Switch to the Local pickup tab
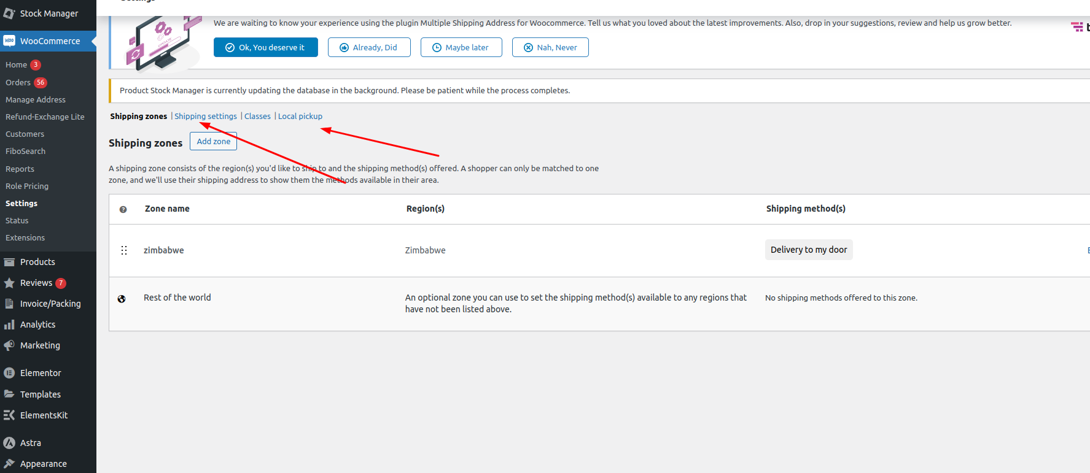The height and width of the screenshot is (473, 1090). point(300,116)
